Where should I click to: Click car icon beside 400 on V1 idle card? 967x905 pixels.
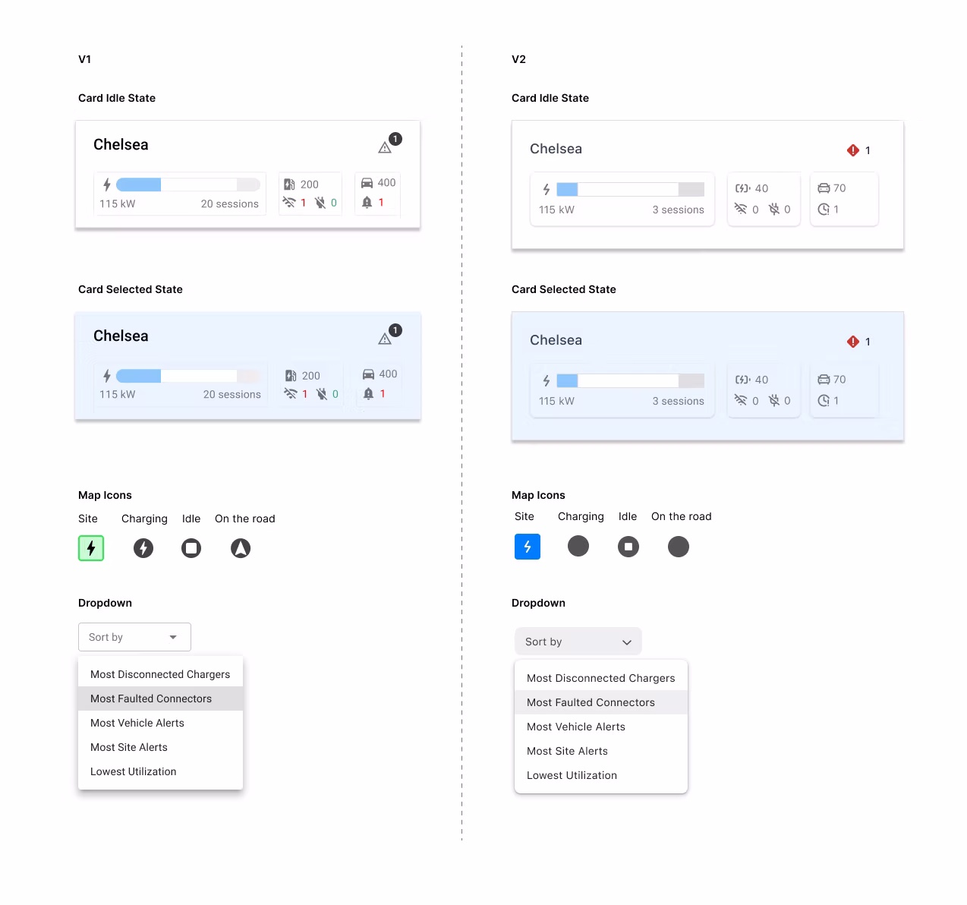[367, 183]
